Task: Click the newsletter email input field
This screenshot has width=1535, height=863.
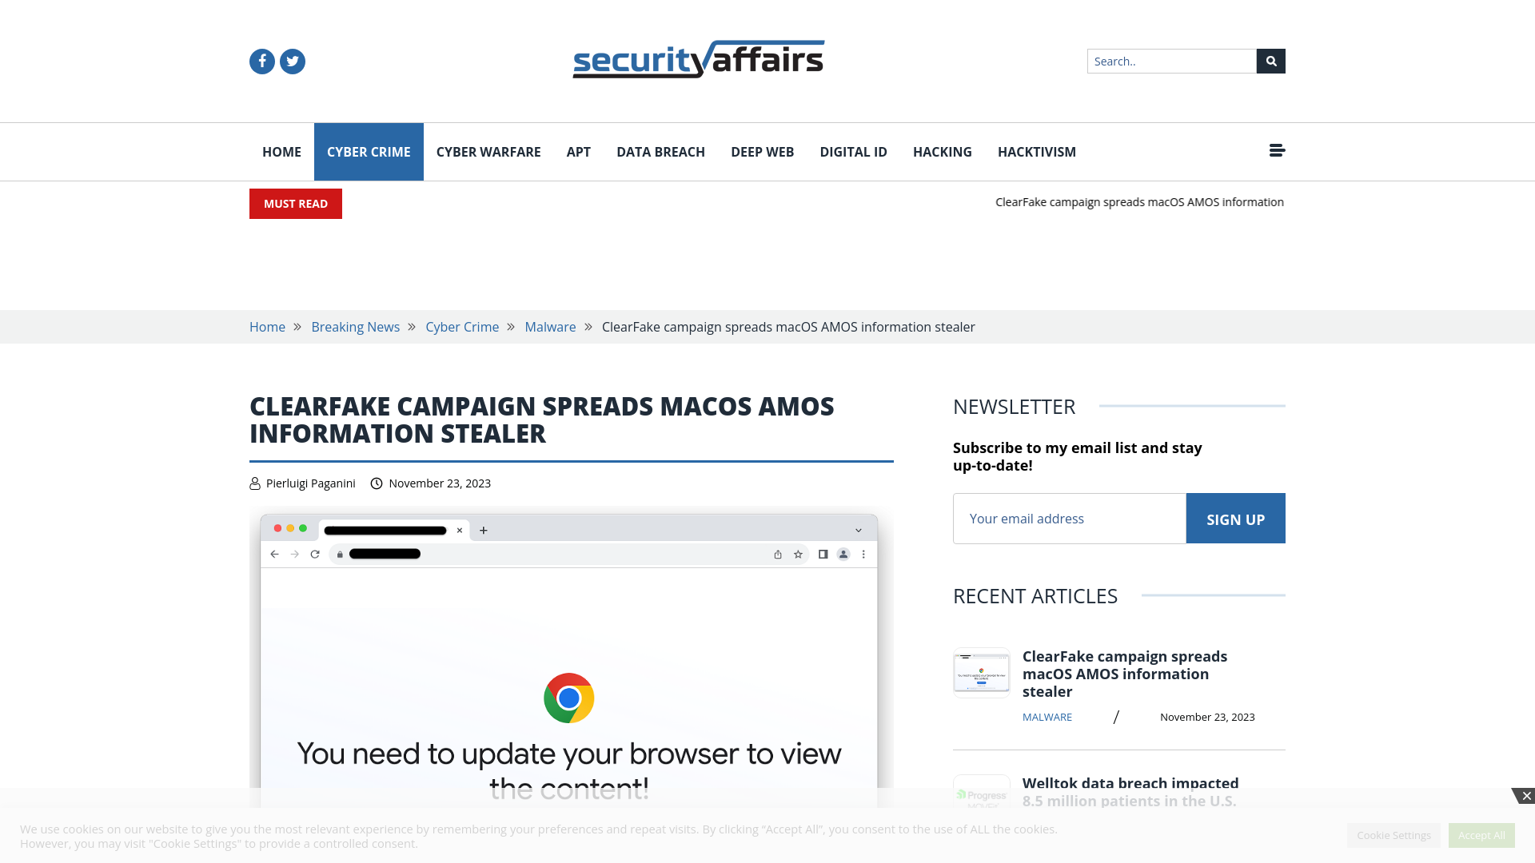Action: pos(1069,517)
